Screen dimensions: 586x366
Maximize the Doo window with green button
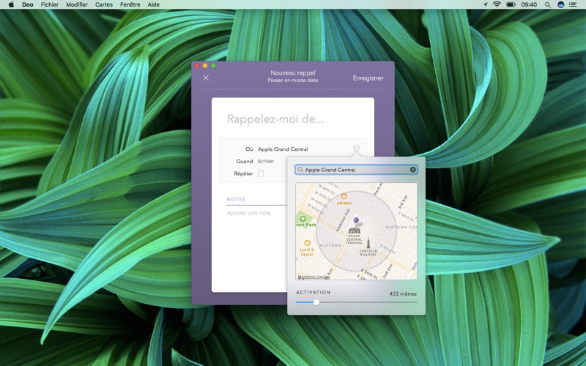[213, 66]
